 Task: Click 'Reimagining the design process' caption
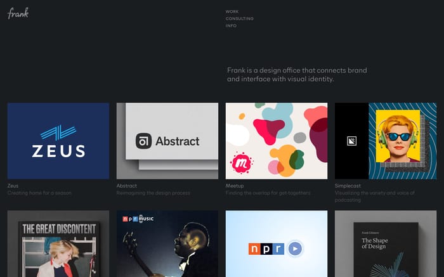pos(153,193)
